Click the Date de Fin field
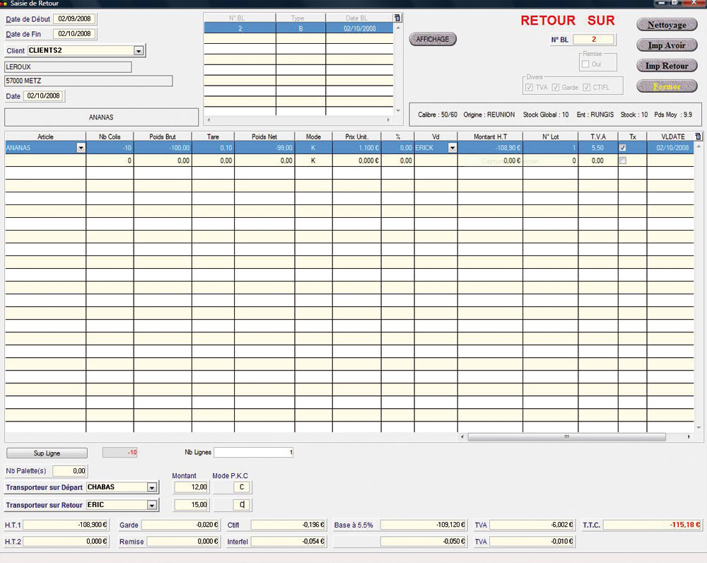The height and width of the screenshot is (563, 707). tap(74, 34)
